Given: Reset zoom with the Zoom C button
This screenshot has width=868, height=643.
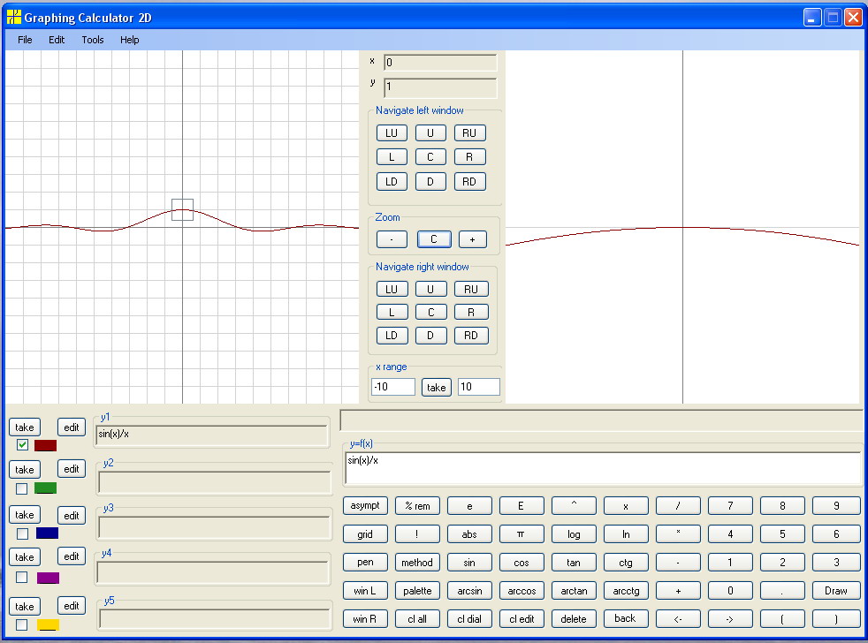Looking at the screenshot, I should coord(434,239).
